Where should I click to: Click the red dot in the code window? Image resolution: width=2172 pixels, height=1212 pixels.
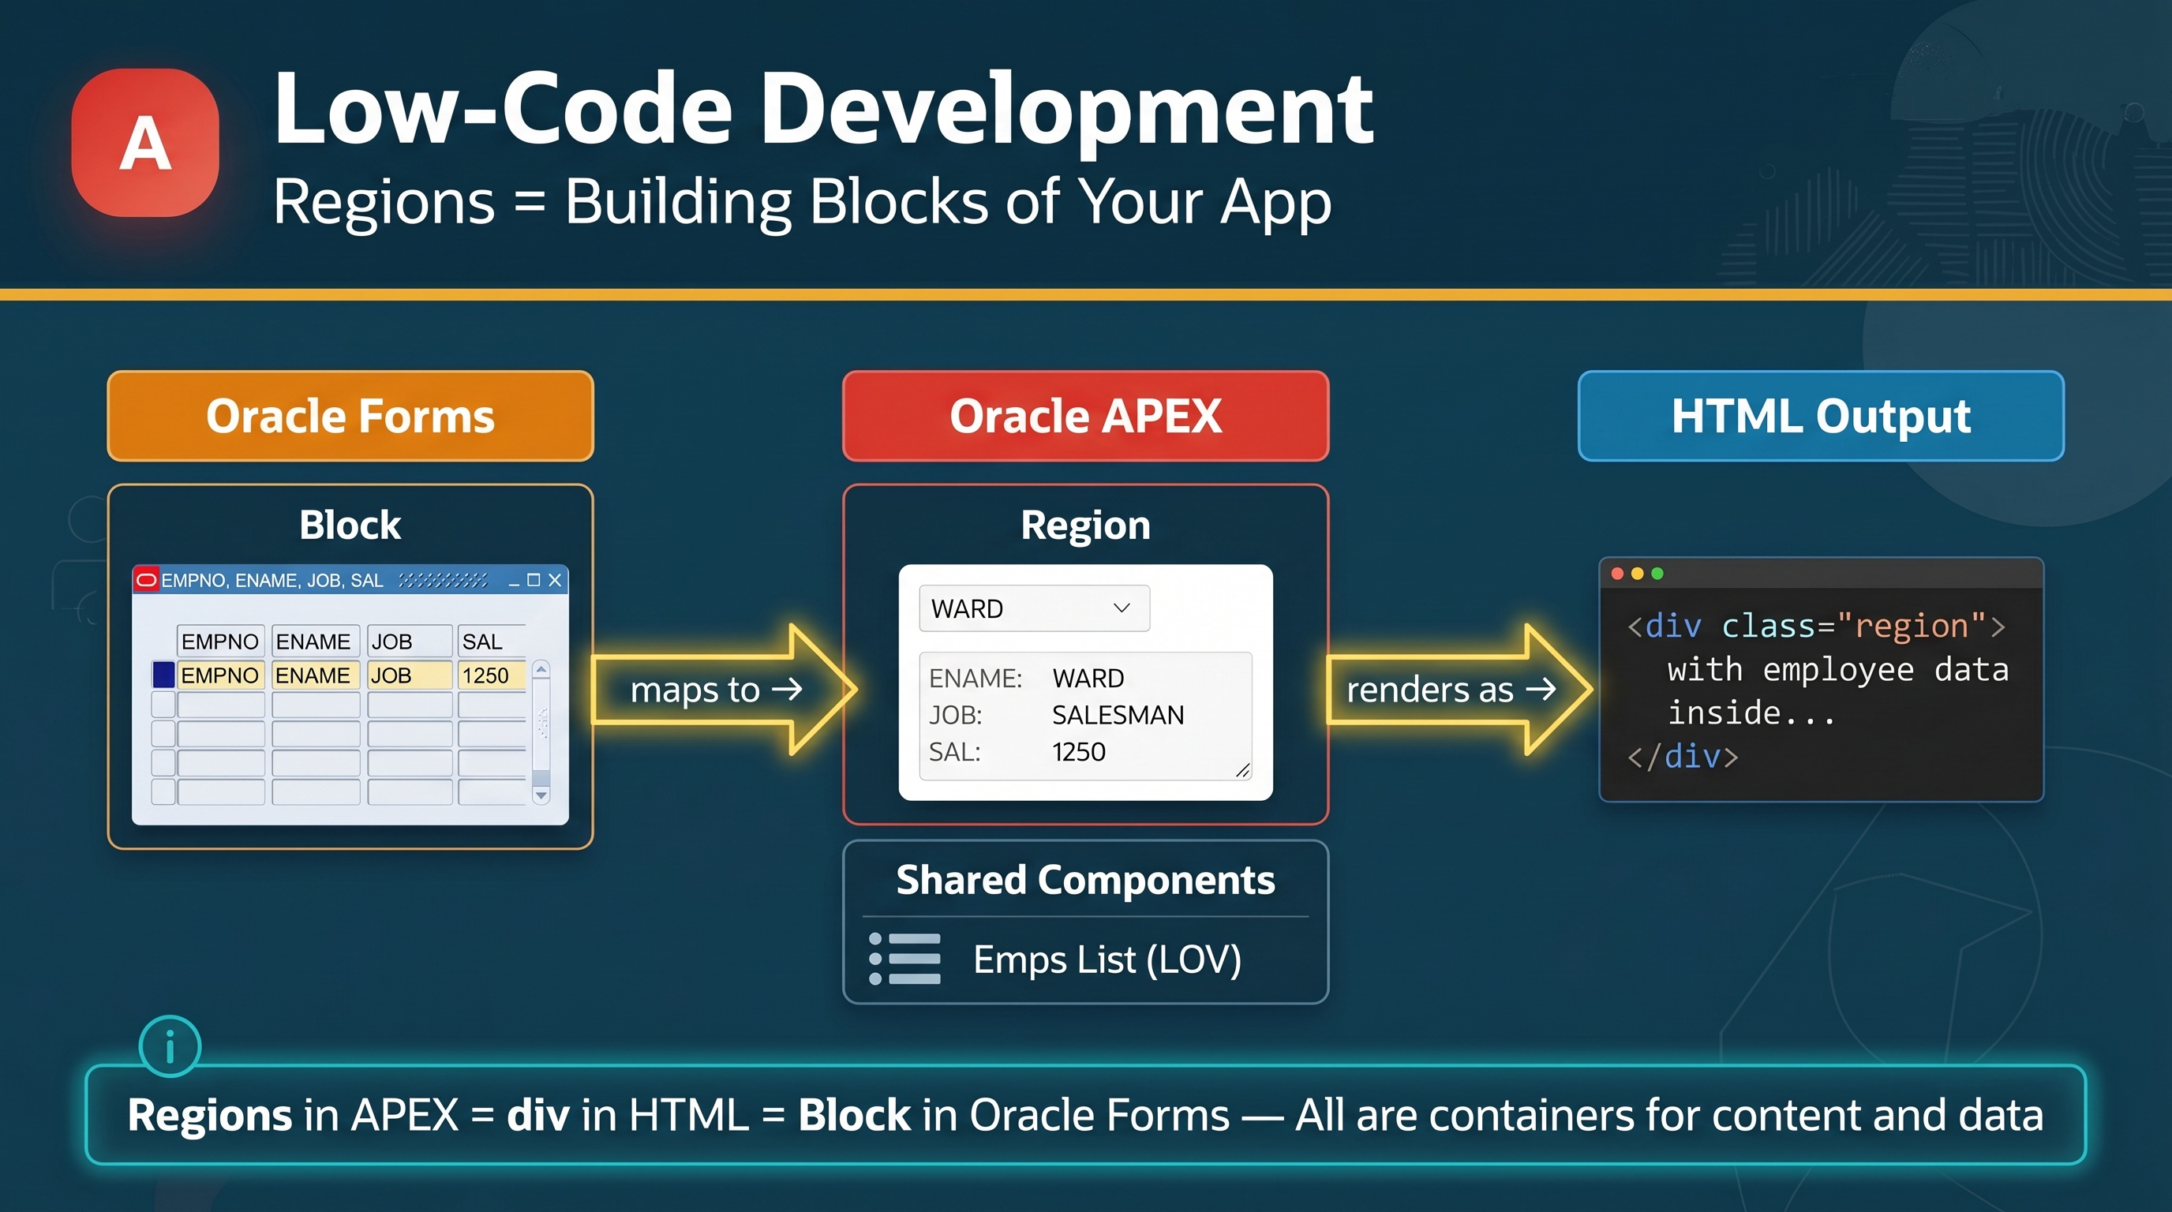[x=1617, y=574]
